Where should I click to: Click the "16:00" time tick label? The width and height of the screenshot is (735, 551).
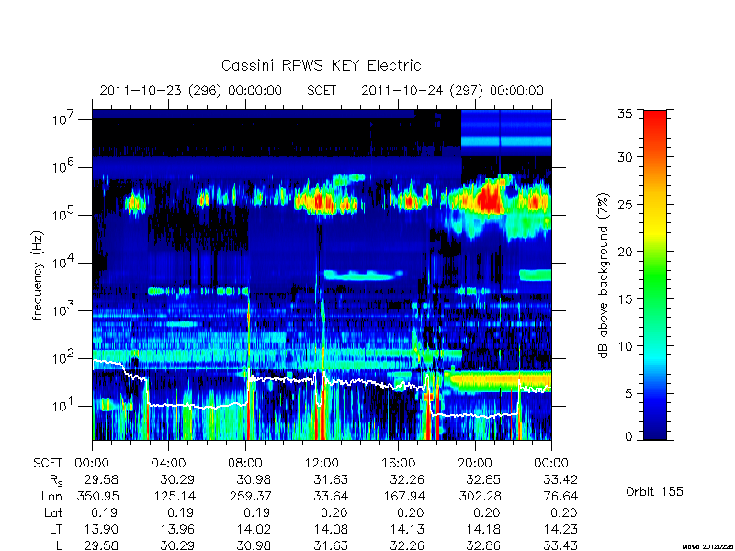(398, 463)
